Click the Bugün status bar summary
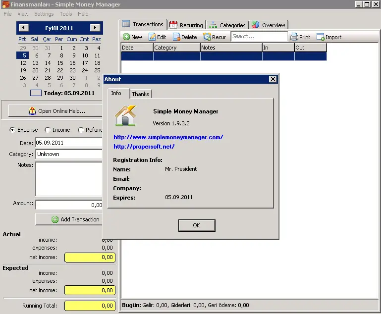Screen dimensions: 381x314 185,305
